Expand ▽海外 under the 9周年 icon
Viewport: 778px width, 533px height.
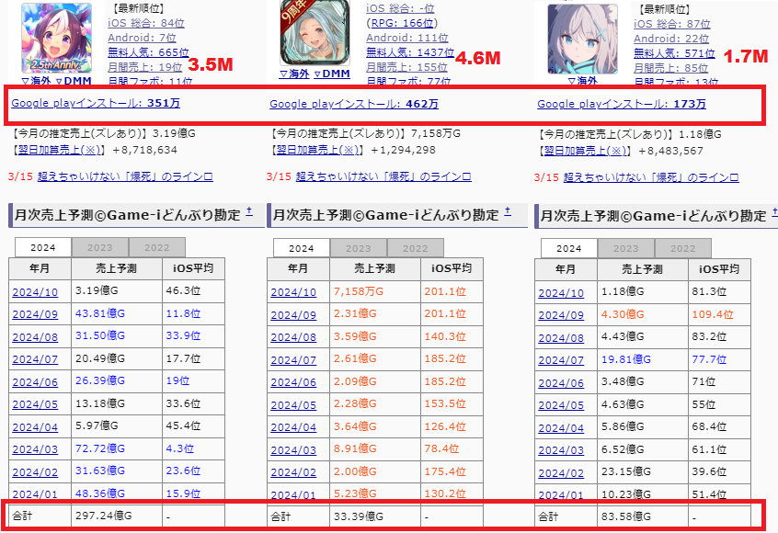(294, 74)
